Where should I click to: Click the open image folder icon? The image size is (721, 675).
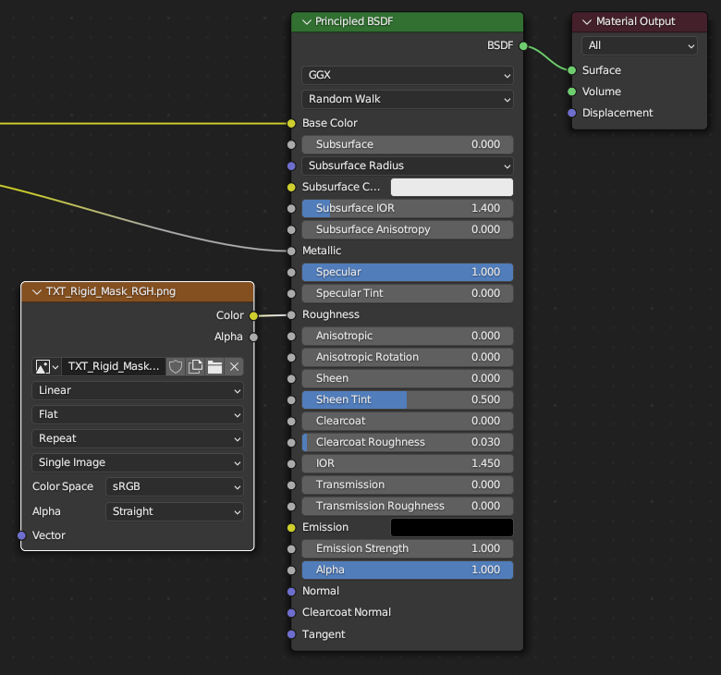tap(214, 366)
